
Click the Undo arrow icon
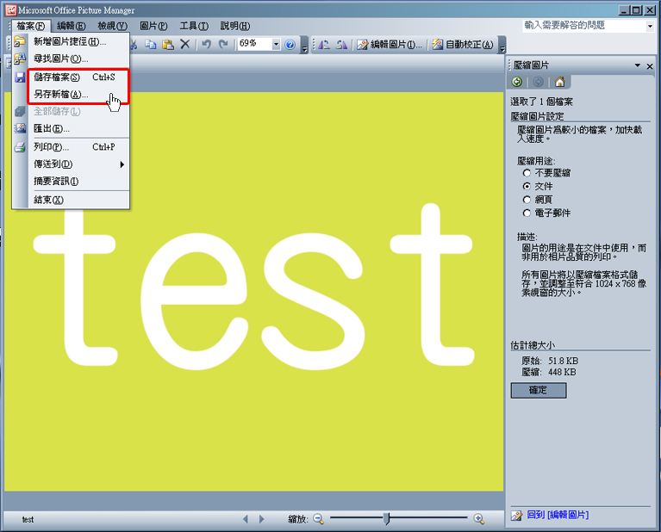tap(206, 44)
